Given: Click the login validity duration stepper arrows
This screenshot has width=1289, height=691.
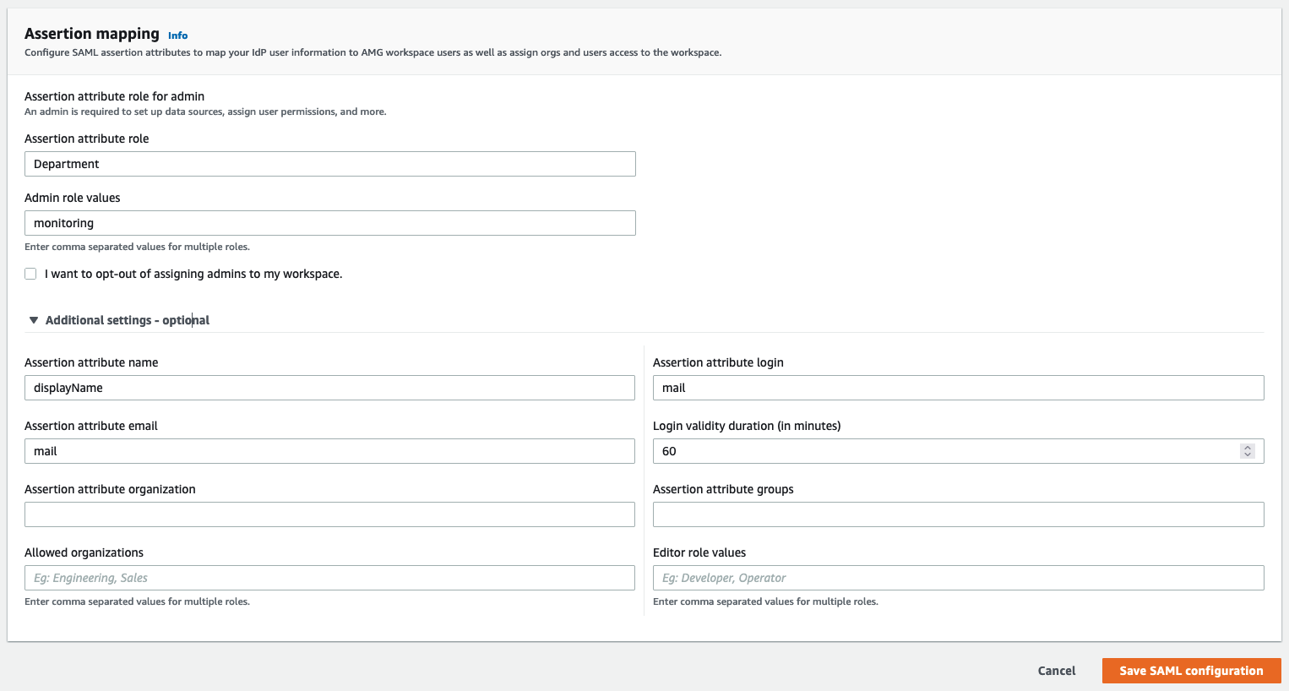Looking at the screenshot, I should pos(1248,451).
